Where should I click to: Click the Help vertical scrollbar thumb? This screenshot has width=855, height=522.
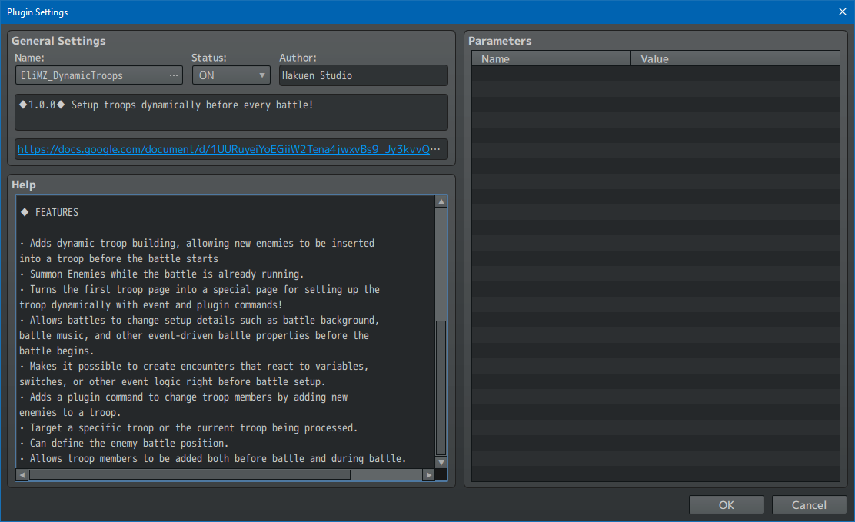point(441,387)
